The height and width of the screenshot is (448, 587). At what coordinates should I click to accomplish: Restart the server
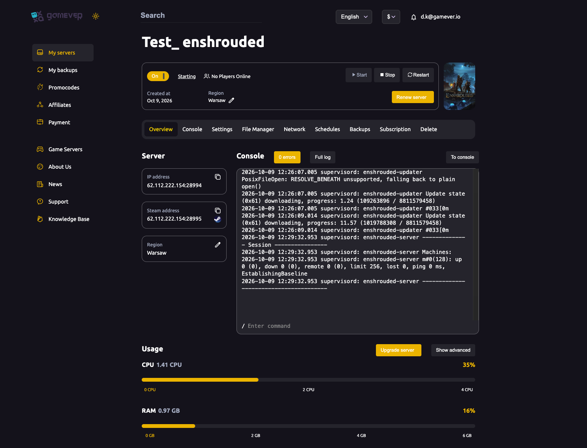[x=418, y=75]
